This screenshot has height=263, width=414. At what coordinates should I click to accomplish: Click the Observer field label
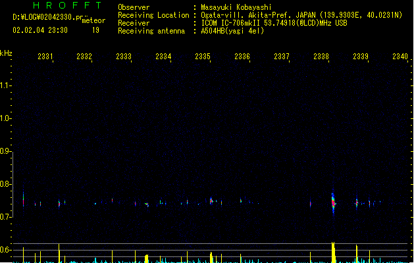click(134, 7)
